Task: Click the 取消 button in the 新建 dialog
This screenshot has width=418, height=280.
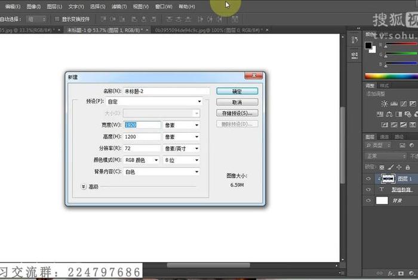Action: [x=237, y=102]
